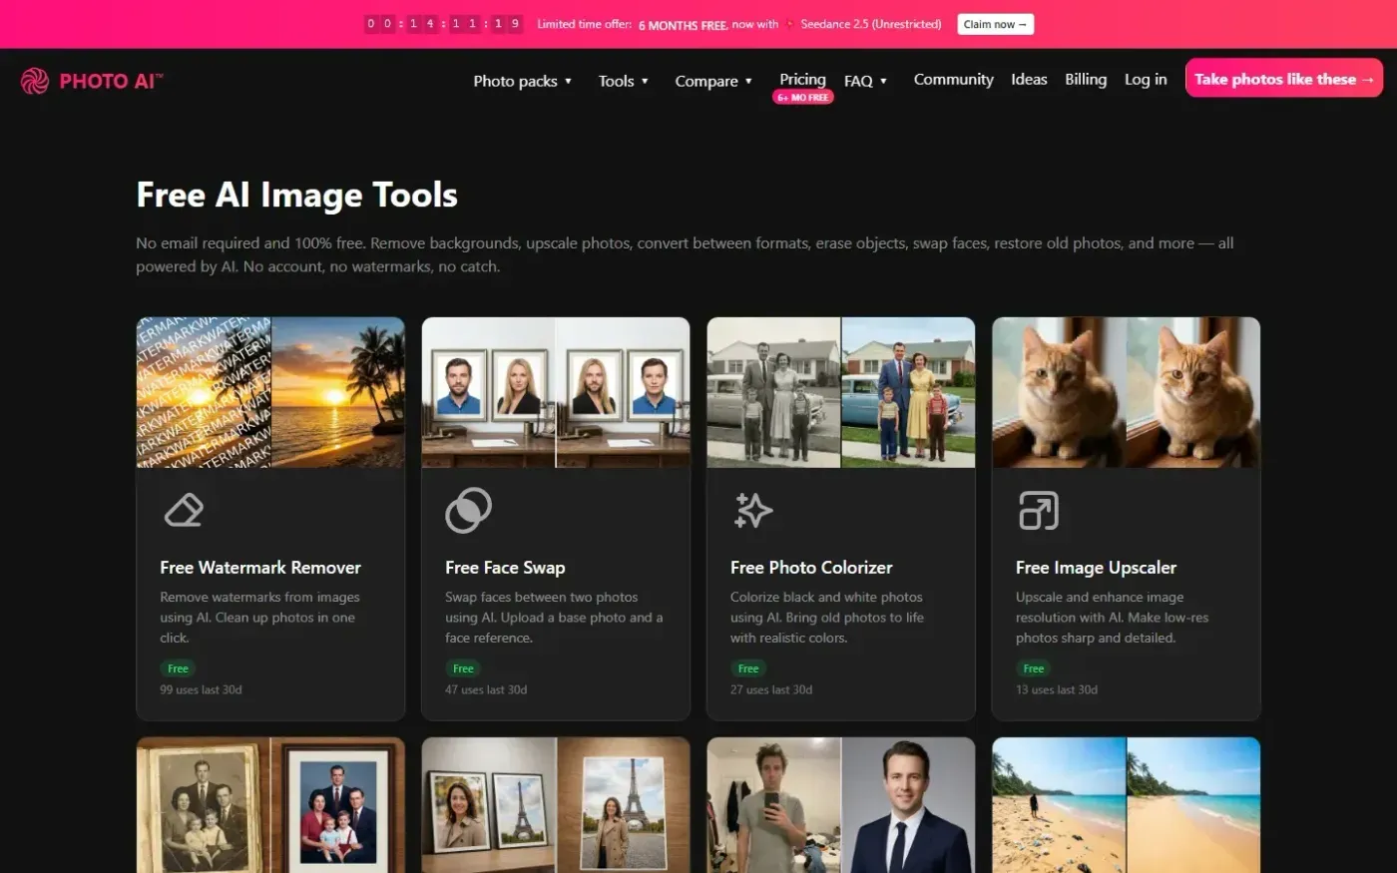Click the framed portraits face swap thumbnail
The height and width of the screenshot is (873, 1397).
point(556,392)
